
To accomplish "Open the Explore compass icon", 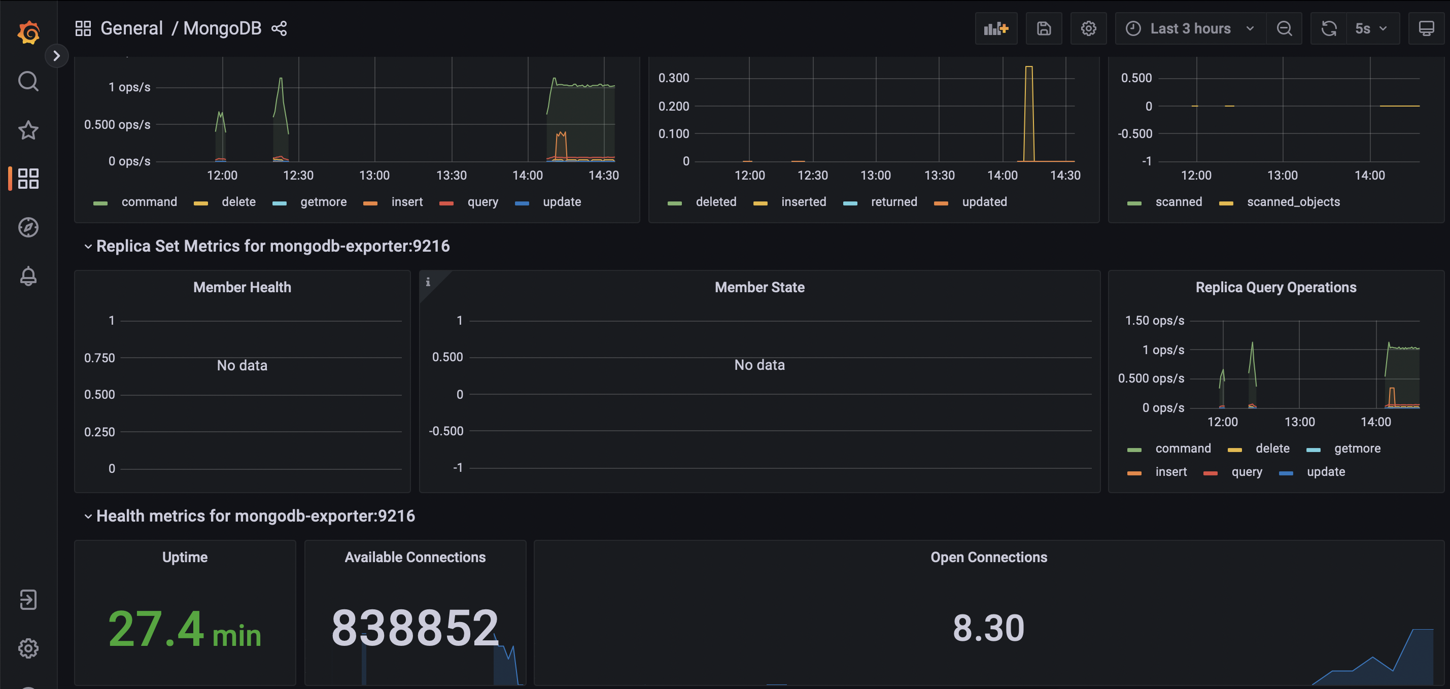I will [28, 227].
